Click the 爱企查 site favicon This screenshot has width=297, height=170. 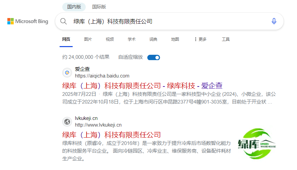tap(67, 73)
